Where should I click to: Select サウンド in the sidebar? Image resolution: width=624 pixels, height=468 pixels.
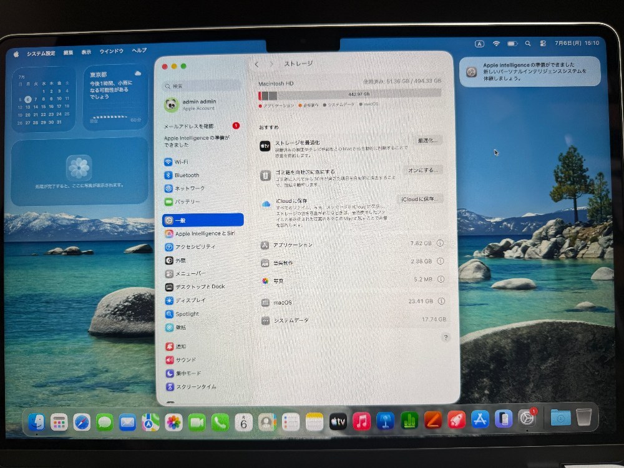pos(203,360)
